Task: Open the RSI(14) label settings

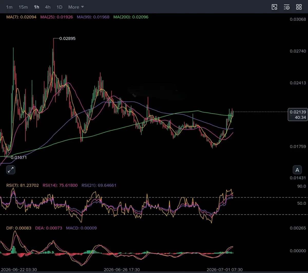Action: (60, 185)
